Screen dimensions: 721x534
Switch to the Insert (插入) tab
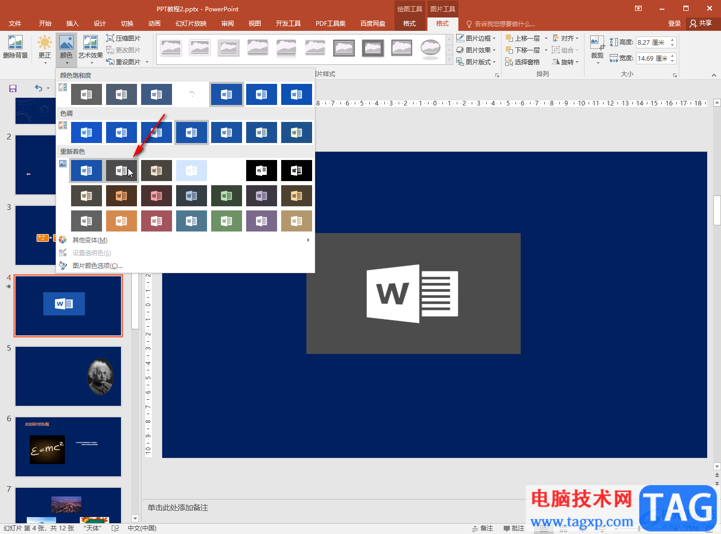tap(72, 24)
